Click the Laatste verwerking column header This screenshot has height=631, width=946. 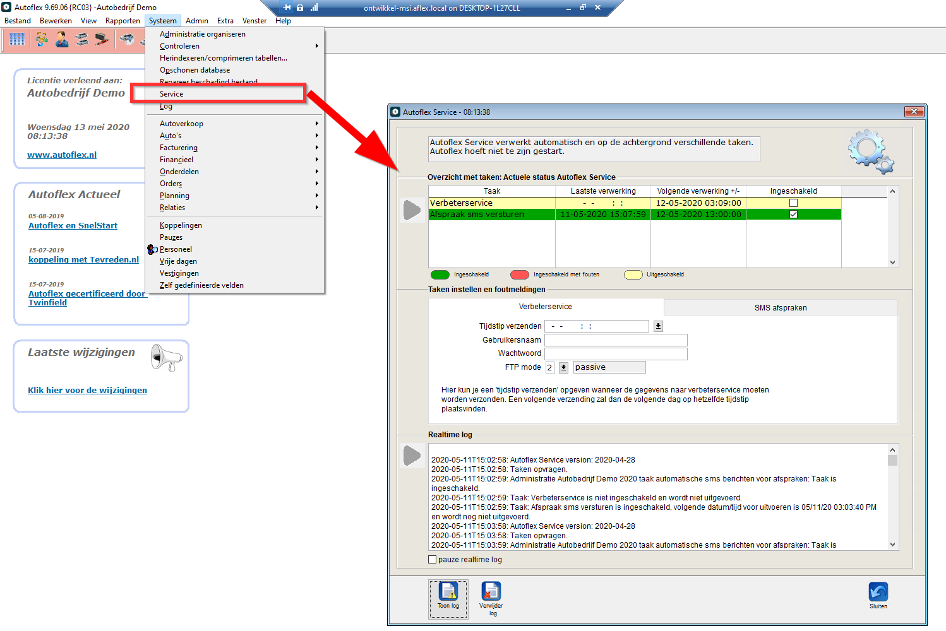(603, 191)
